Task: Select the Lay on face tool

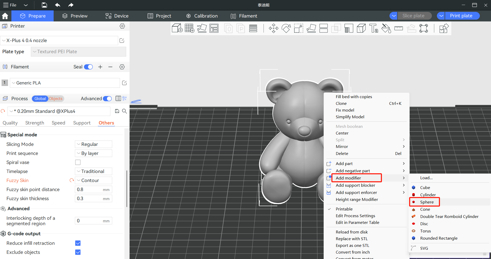Action: (311, 28)
